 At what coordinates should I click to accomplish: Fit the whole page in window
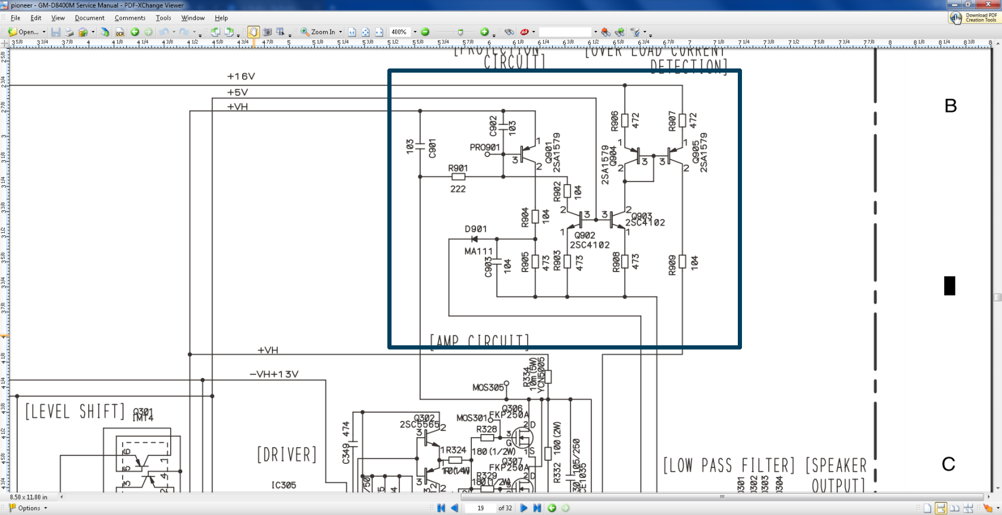click(365, 32)
